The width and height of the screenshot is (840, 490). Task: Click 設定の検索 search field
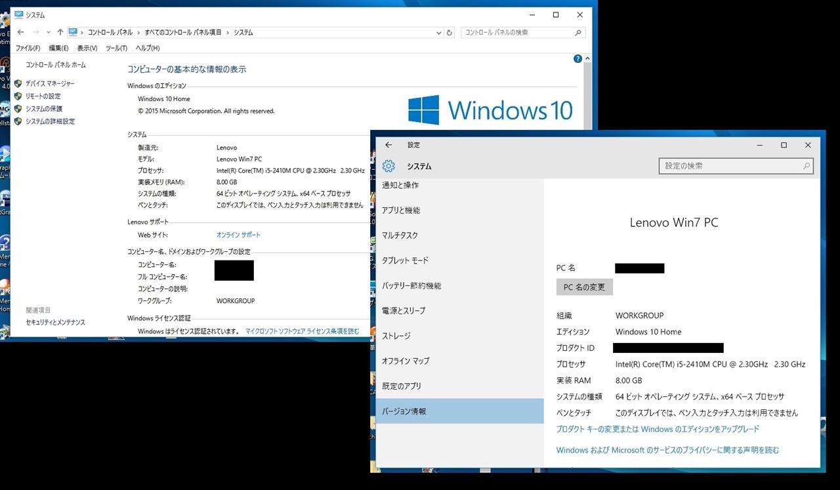pos(736,166)
